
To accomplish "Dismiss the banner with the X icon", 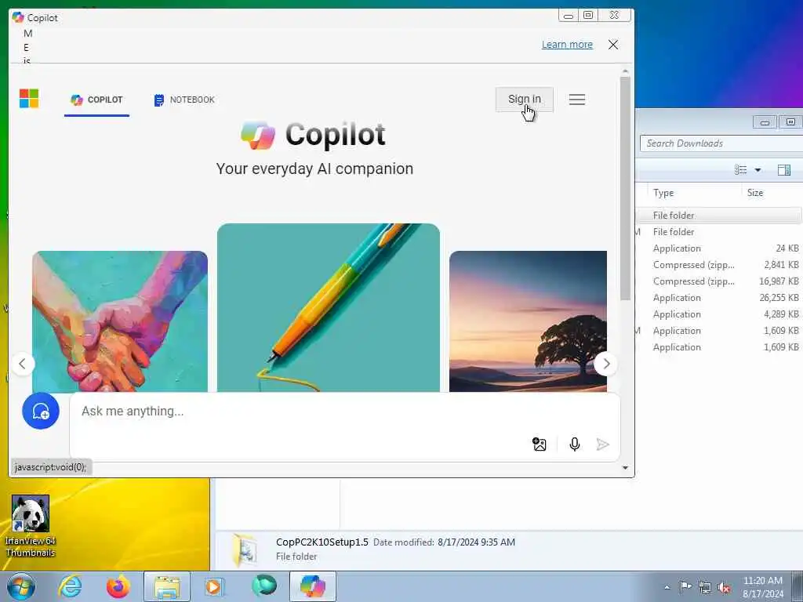I will click(613, 45).
